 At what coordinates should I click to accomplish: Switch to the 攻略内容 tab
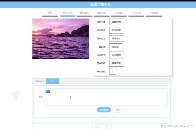39,81
